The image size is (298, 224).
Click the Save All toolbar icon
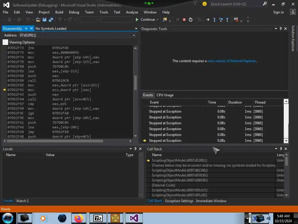click(51, 20)
